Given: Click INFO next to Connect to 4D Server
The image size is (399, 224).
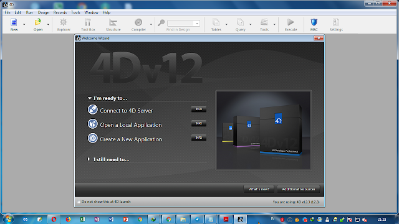Looking at the screenshot, I should tap(199, 109).
